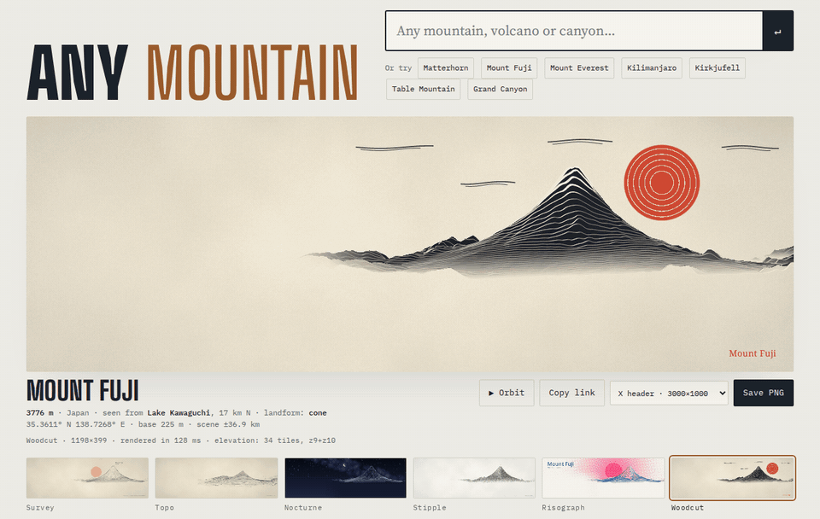Open the X header 3000×1000 size dropdown
This screenshot has width=820, height=519.
[x=669, y=394]
